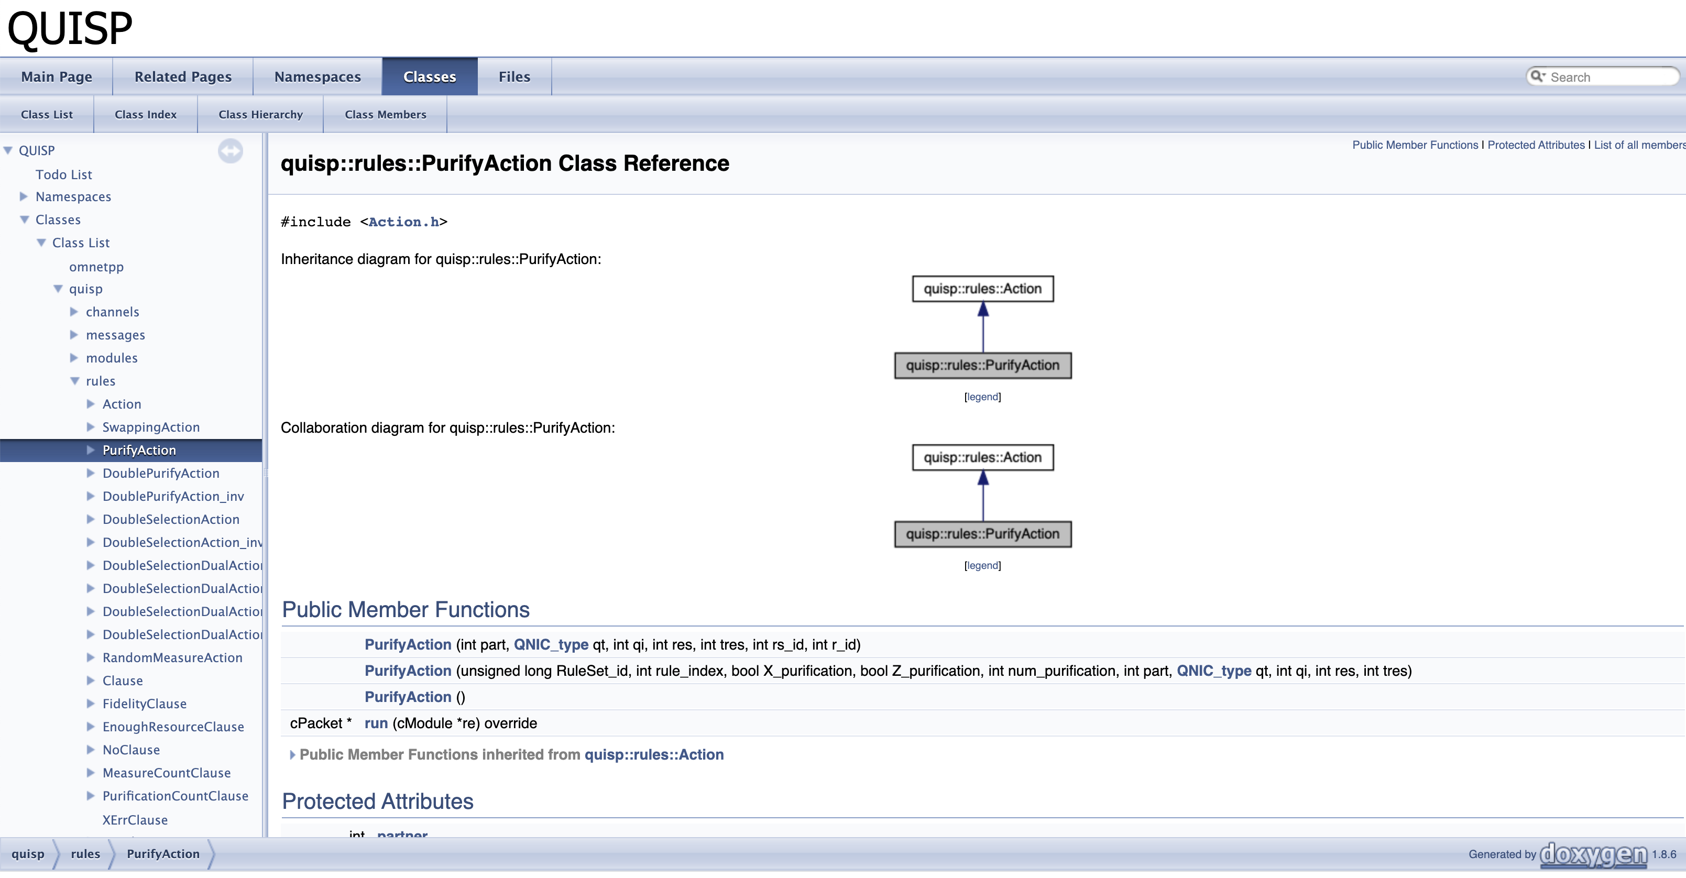Select the Namespaces menu tab
This screenshot has width=1686, height=878.
(316, 76)
